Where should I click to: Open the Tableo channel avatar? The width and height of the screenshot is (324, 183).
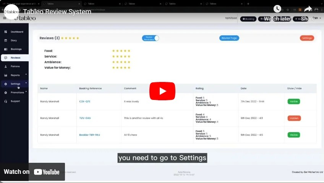11,12
